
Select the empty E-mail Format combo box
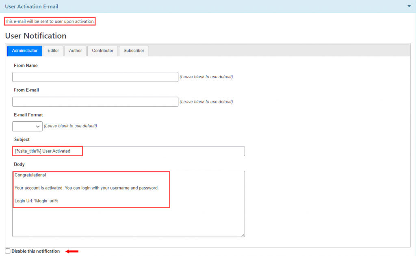pyautogui.click(x=27, y=126)
